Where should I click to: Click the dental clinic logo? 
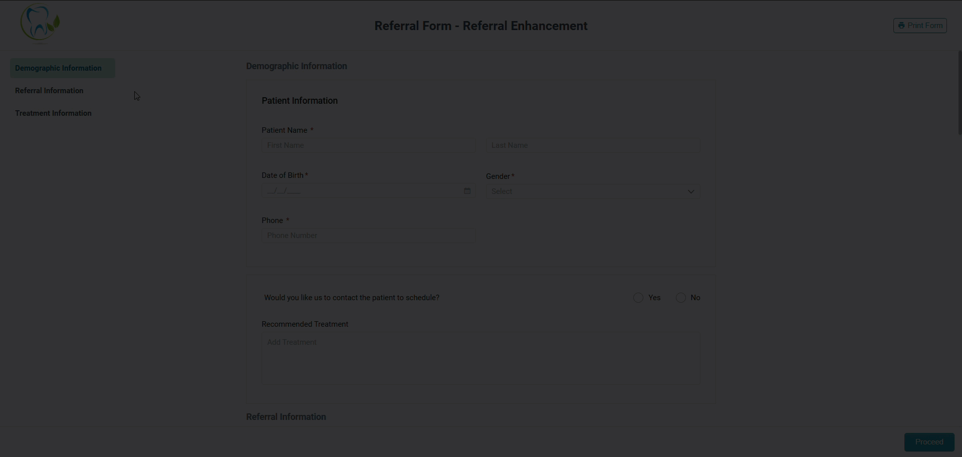pyautogui.click(x=40, y=23)
